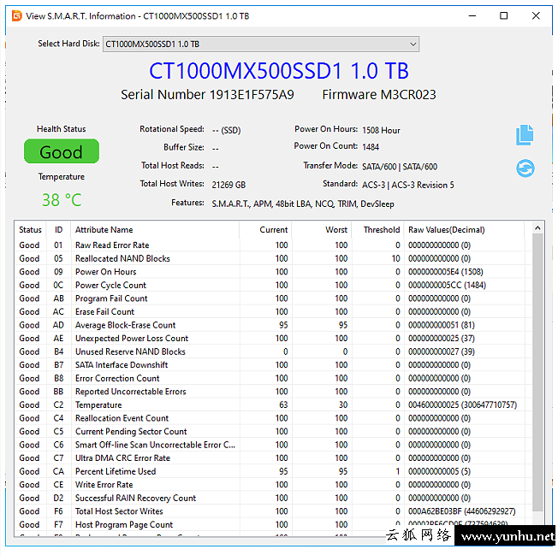
Task: Select the Program Fail Count row
Action: pyautogui.click(x=273, y=298)
